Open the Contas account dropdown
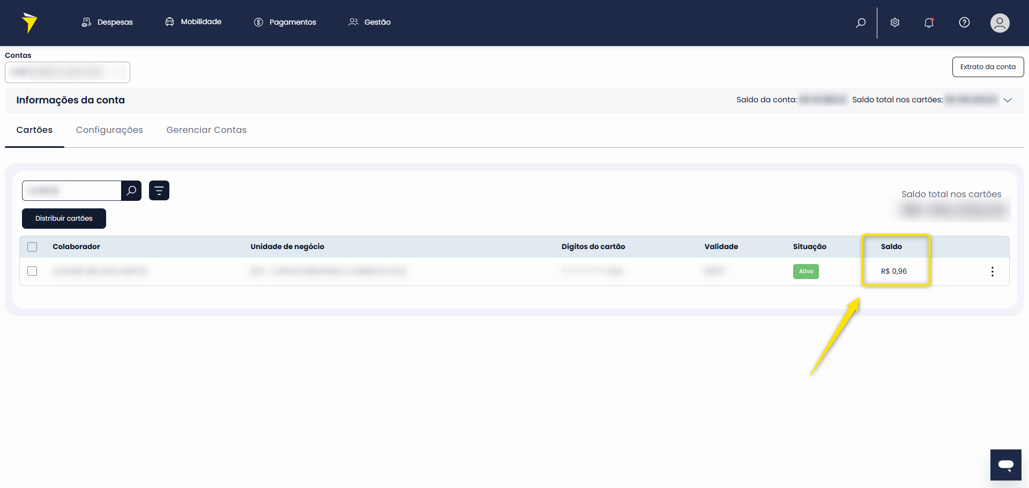 point(68,72)
